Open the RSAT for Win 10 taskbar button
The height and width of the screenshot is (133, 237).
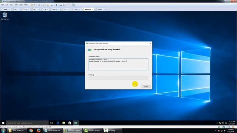(17, 130)
